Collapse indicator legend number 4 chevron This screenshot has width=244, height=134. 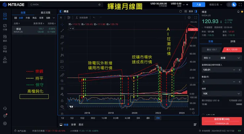72,28
